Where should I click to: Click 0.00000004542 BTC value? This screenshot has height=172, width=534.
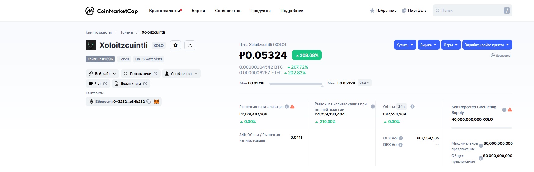[261, 67]
